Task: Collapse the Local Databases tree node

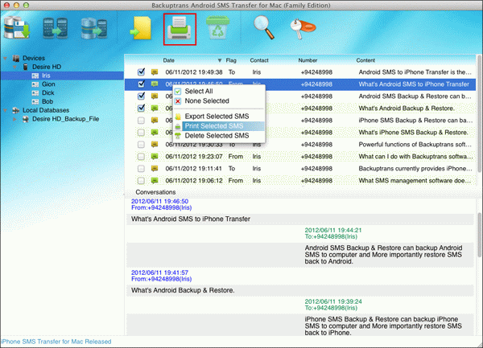Action: pos(6,110)
